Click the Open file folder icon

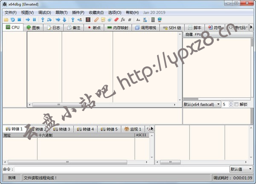click(x=6, y=20)
